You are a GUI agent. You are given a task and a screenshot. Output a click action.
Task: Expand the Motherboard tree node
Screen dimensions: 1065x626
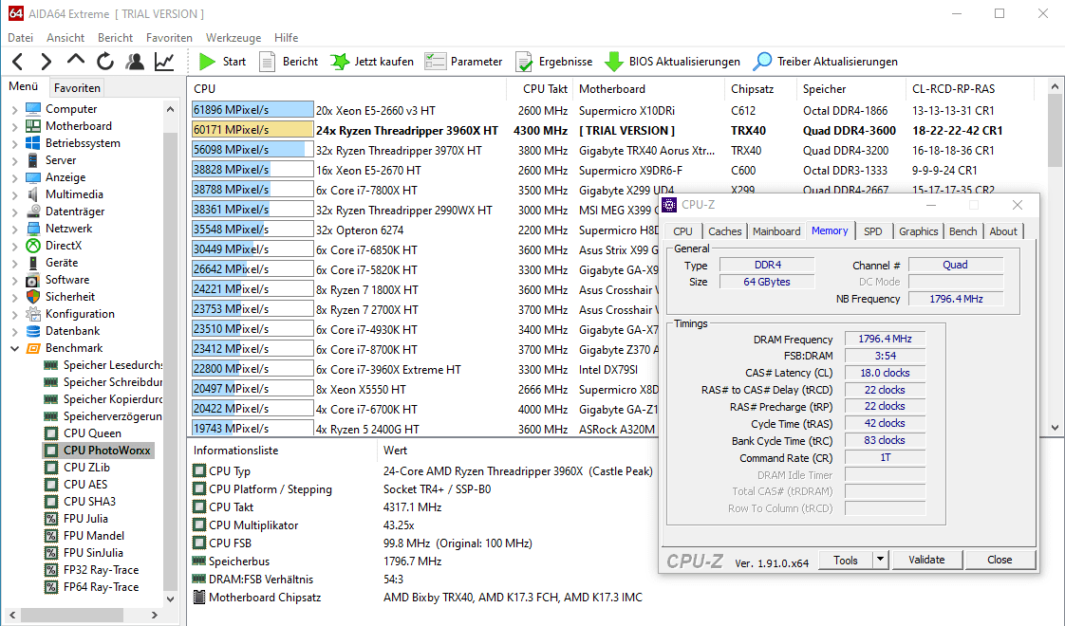pyautogui.click(x=15, y=126)
